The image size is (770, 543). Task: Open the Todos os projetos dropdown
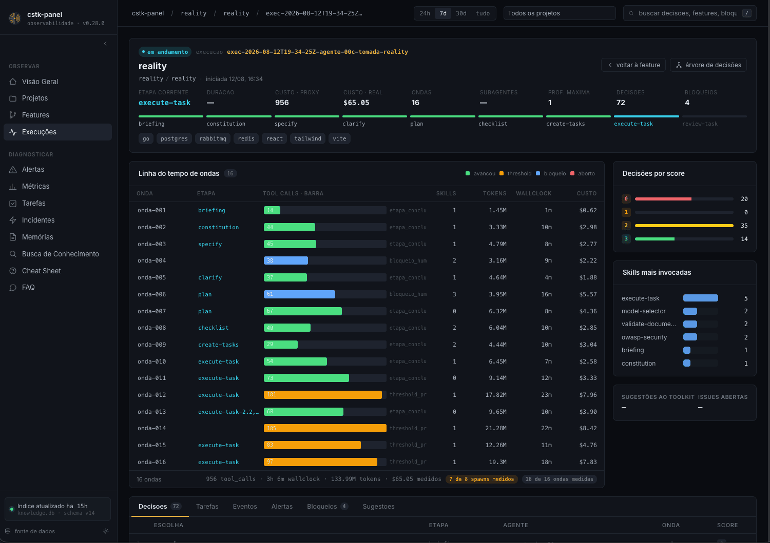560,13
